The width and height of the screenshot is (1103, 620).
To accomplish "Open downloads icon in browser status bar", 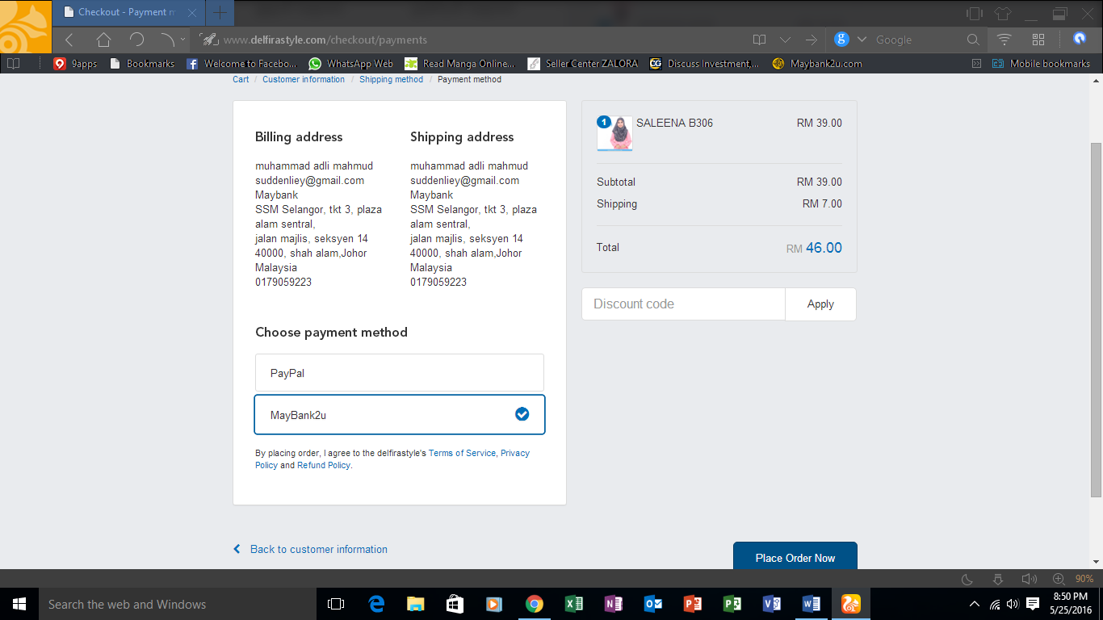I will [998, 579].
